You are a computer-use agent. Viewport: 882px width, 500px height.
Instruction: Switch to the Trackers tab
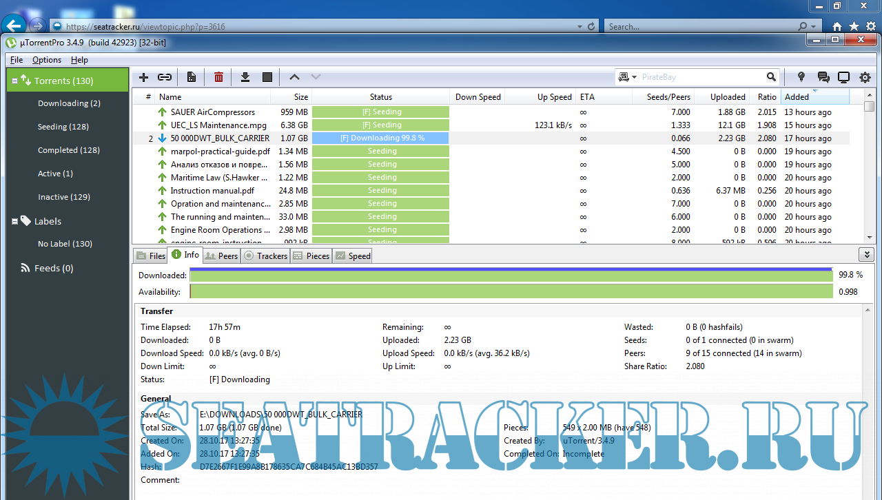tap(266, 256)
